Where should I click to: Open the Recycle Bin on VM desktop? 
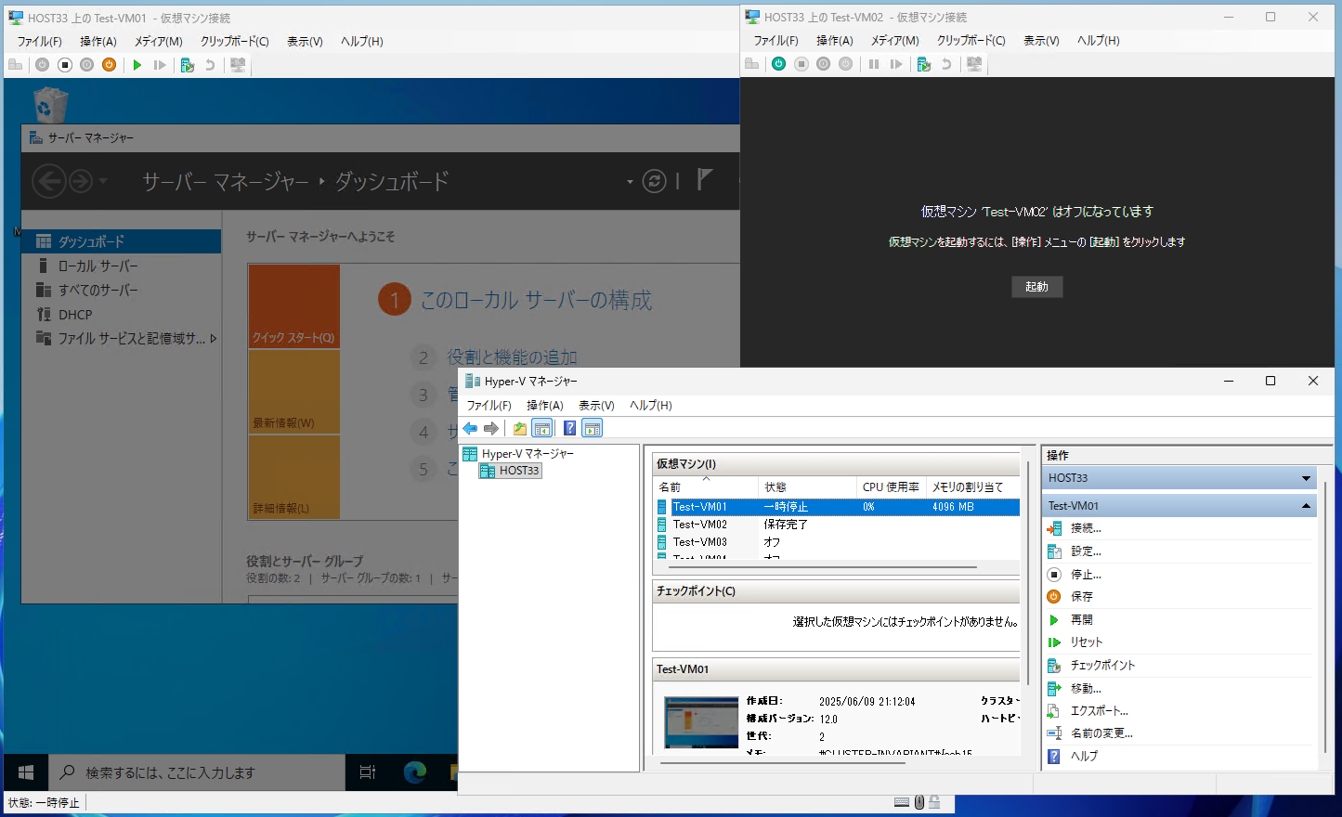point(49,105)
